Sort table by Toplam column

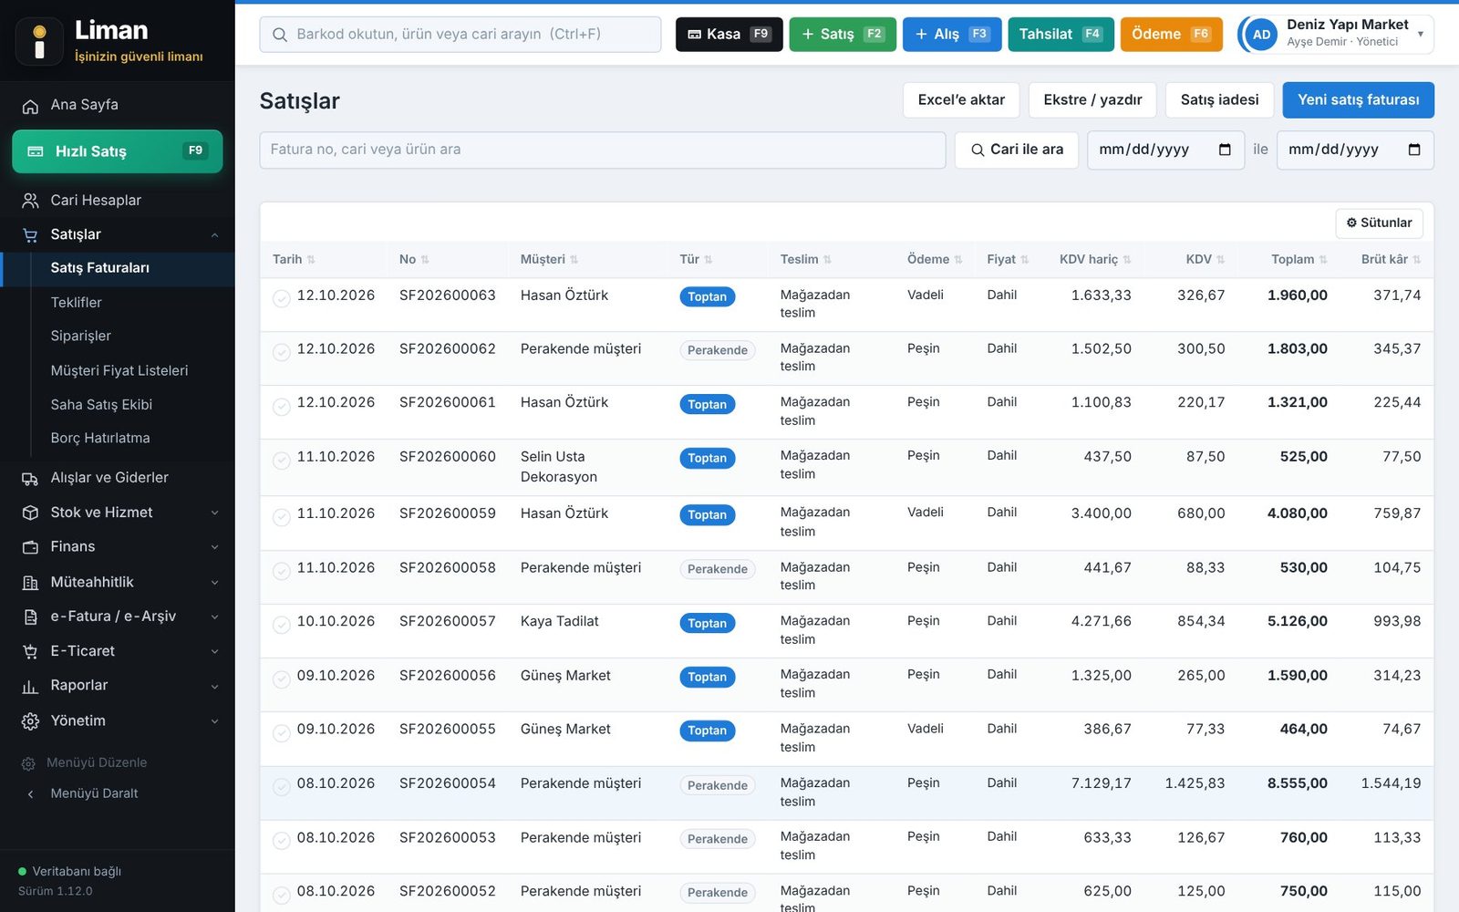[1299, 259]
